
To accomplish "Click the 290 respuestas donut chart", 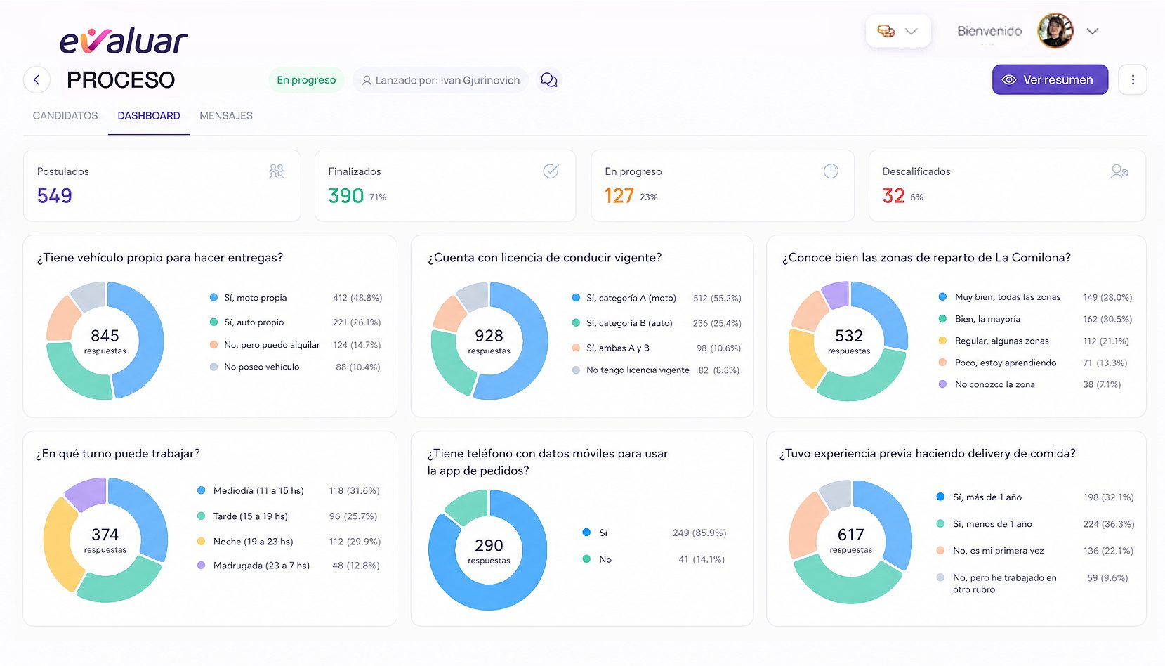I will point(488,549).
